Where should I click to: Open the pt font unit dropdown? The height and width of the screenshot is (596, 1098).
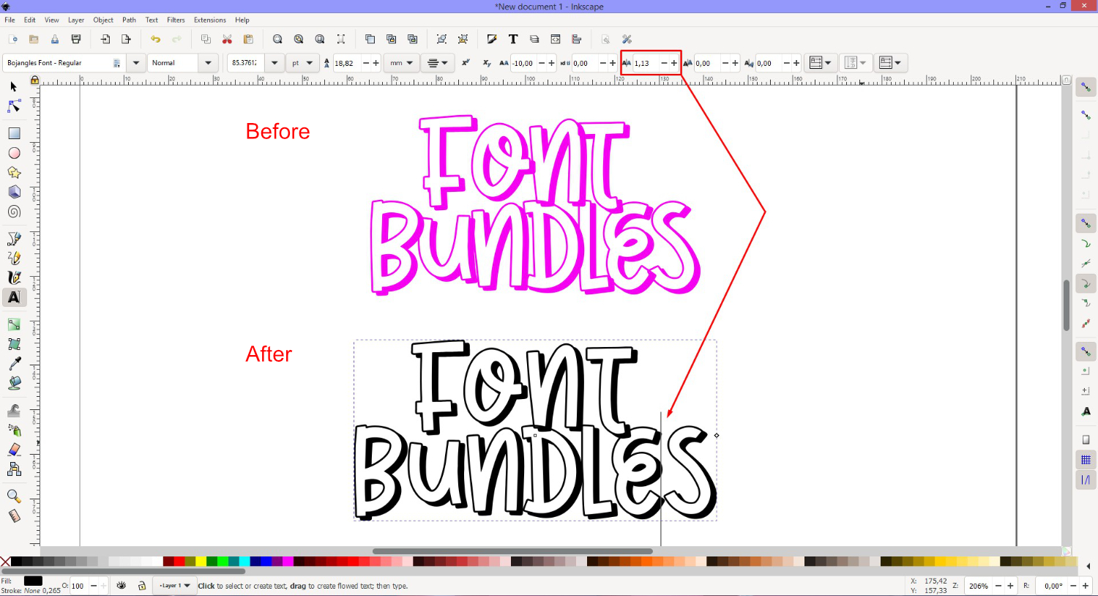pyautogui.click(x=302, y=63)
